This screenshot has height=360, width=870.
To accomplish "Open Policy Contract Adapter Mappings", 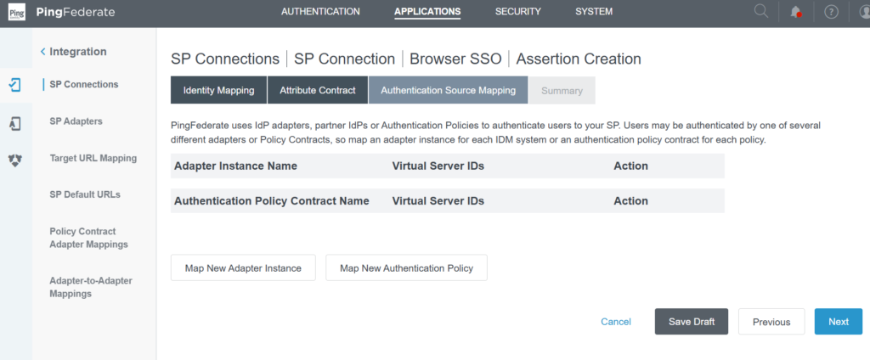I will pyautogui.click(x=88, y=238).
